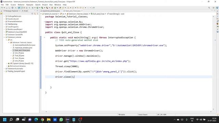Click the Open Perspective icon
Screen dimensions: 219x123
point(214,8)
